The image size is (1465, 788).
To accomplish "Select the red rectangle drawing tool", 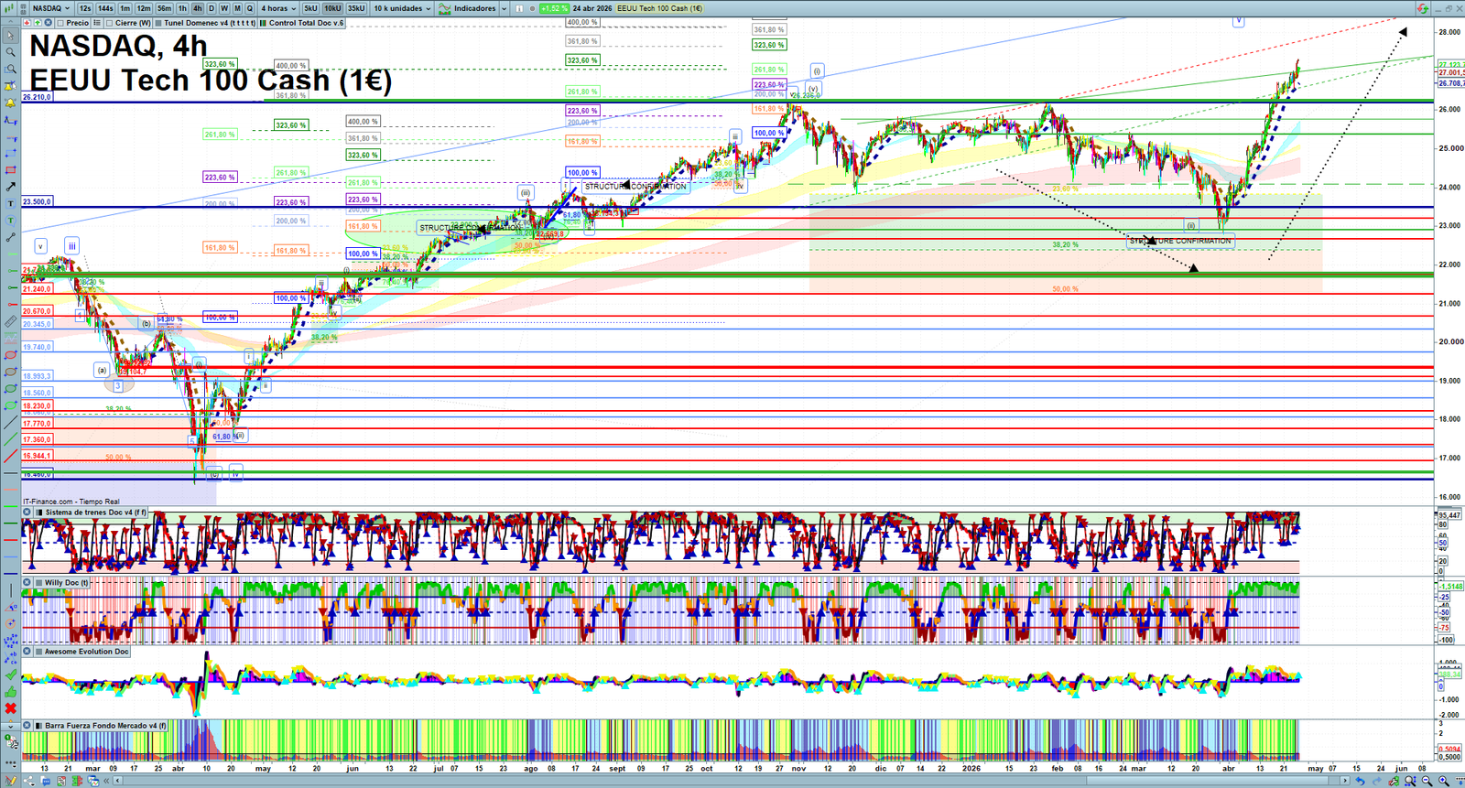I will pos(10,170).
